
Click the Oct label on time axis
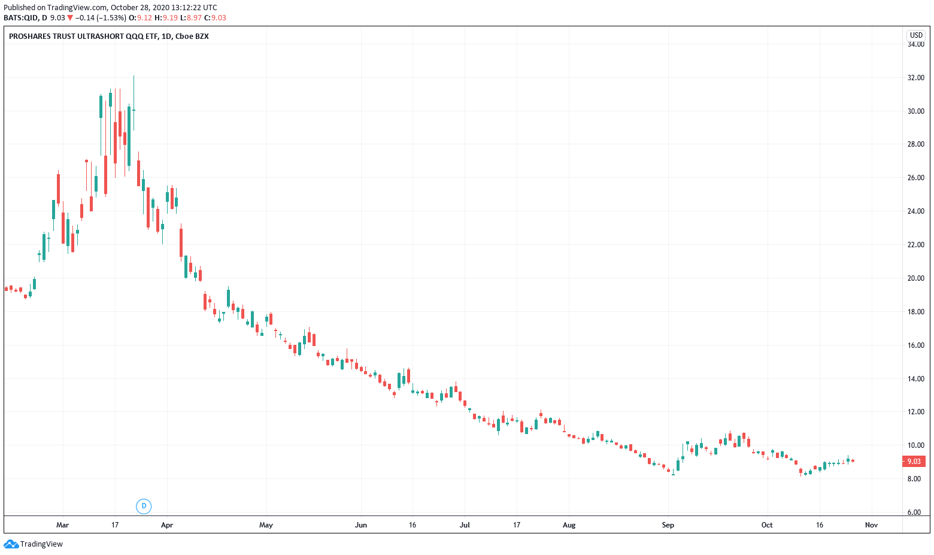click(767, 525)
